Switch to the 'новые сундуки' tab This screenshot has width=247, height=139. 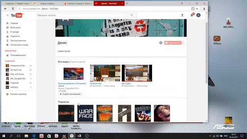tap(47, 3)
